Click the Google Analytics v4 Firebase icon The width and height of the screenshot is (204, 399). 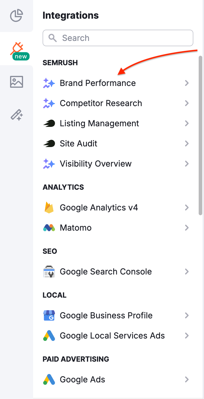pyautogui.click(x=49, y=208)
